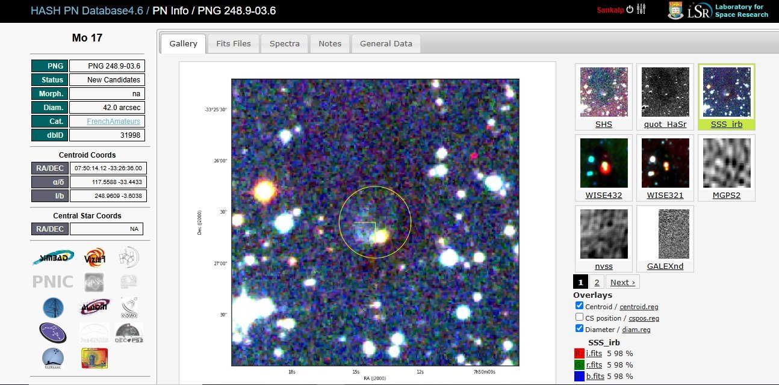Click the 42.0 arcsec diameter value

(x=107, y=107)
